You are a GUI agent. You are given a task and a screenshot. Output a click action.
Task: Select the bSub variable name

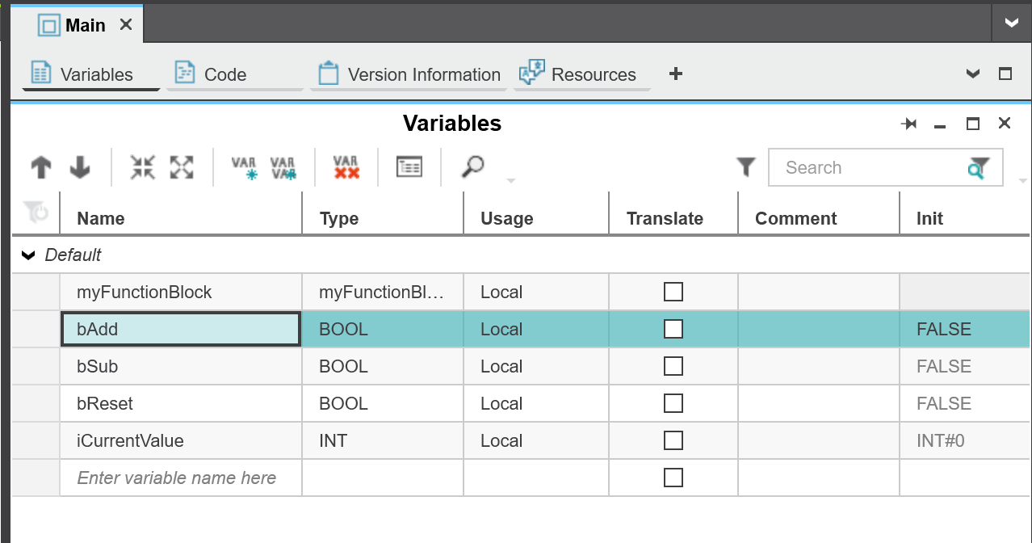181,366
